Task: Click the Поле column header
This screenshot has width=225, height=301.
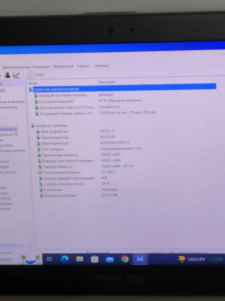Action: [x=33, y=82]
